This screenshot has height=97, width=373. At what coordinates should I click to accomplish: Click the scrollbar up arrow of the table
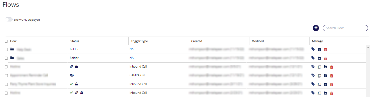tap(368, 47)
